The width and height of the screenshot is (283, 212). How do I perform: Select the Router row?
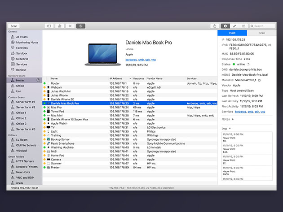click(x=130, y=83)
